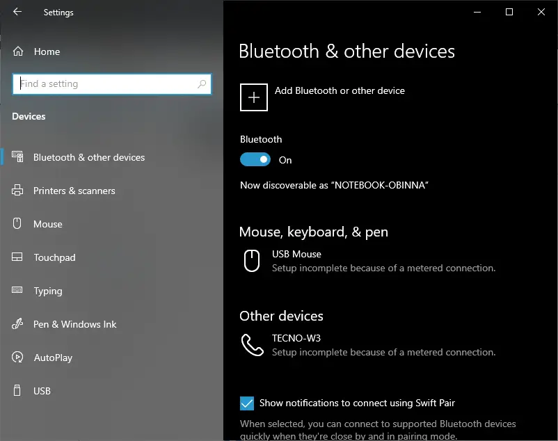558x441 pixels.
Task: Uncheck Swift Pair notifications checkbox
Action: (247, 403)
